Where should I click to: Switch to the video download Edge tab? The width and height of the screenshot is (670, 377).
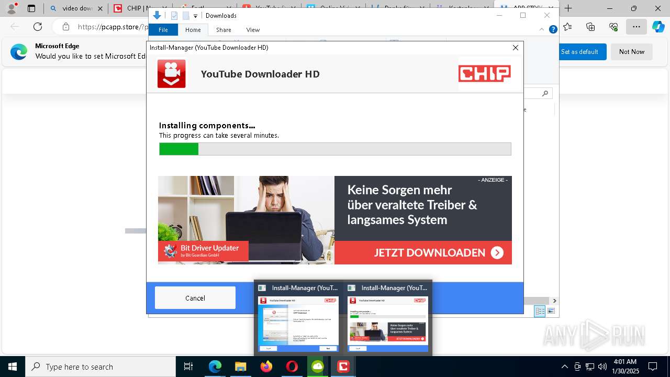tap(75, 8)
